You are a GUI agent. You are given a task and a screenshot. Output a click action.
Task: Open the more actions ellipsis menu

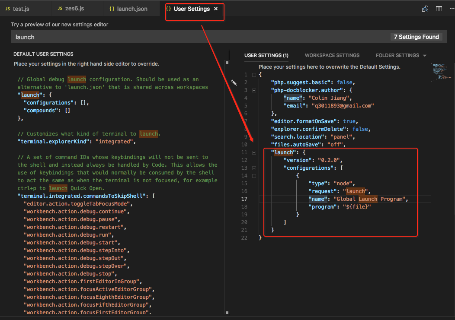coord(452,9)
